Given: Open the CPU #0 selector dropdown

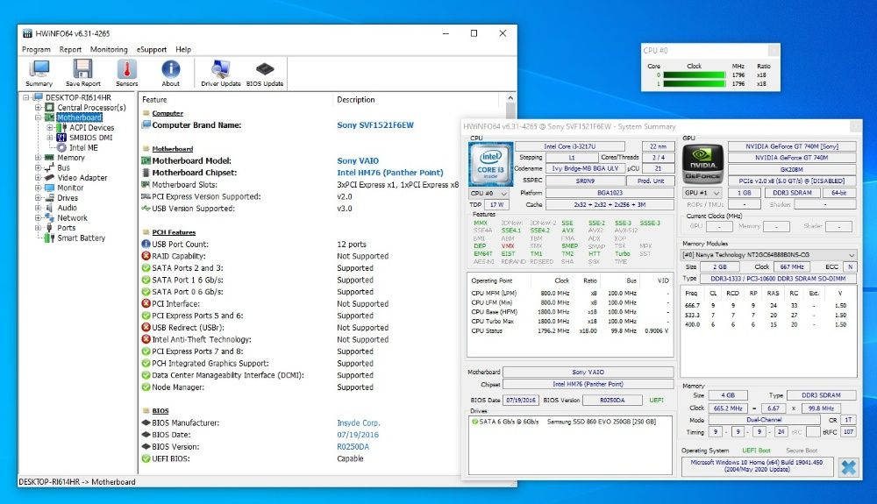Looking at the screenshot, I should [x=488, y=193].
